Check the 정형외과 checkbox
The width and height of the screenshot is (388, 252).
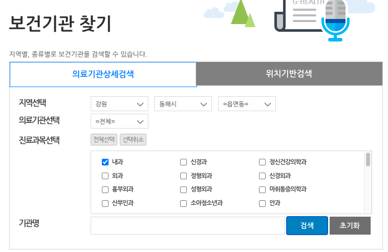click(183, 176)
